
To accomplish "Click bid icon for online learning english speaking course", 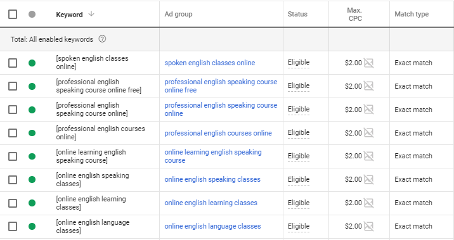I will click(368, 156).
